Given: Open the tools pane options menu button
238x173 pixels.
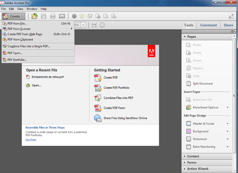Looking at the screenshot, I should (233, 31).
